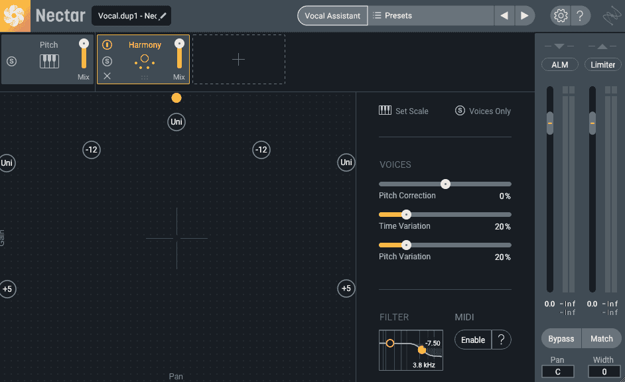This screenshot has width=625, height=382.
Task: Click the Harmony voices icon
Action: point(144,61)
